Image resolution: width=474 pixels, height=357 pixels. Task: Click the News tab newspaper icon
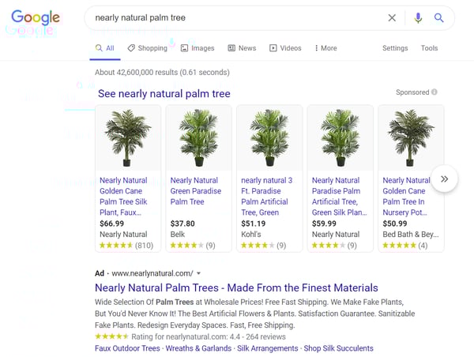(231, 48)
